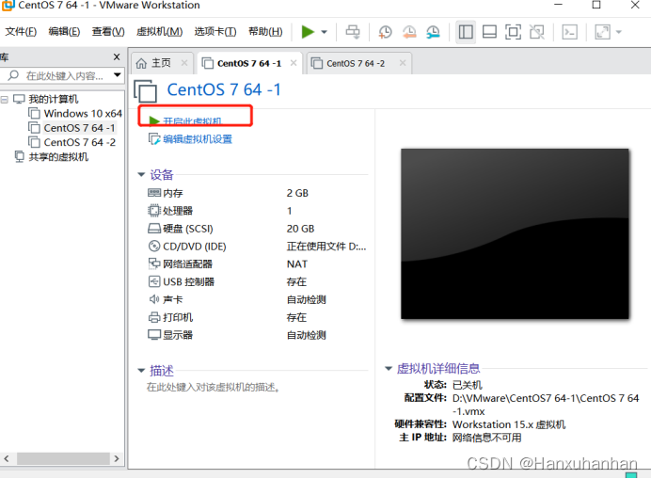Enter full screen mode icon

tap(513, 32)
